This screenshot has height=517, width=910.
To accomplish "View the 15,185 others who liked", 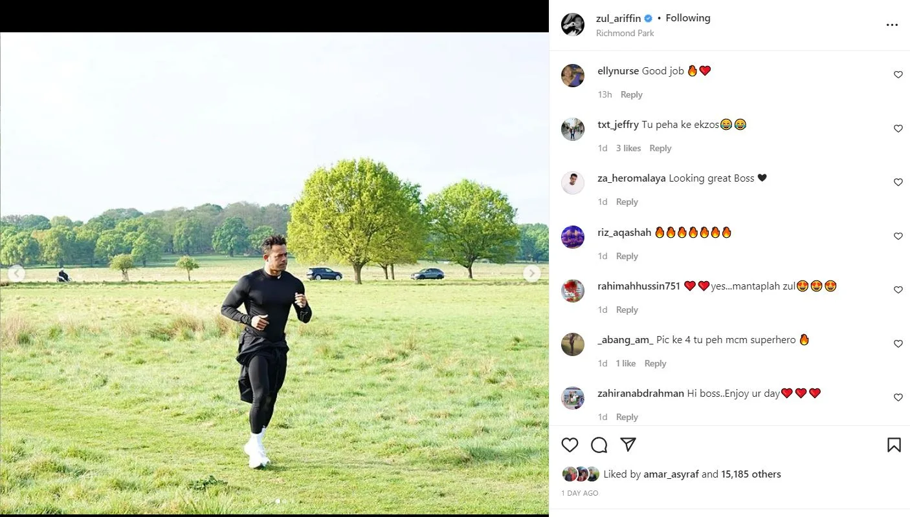I will [751, 474].
